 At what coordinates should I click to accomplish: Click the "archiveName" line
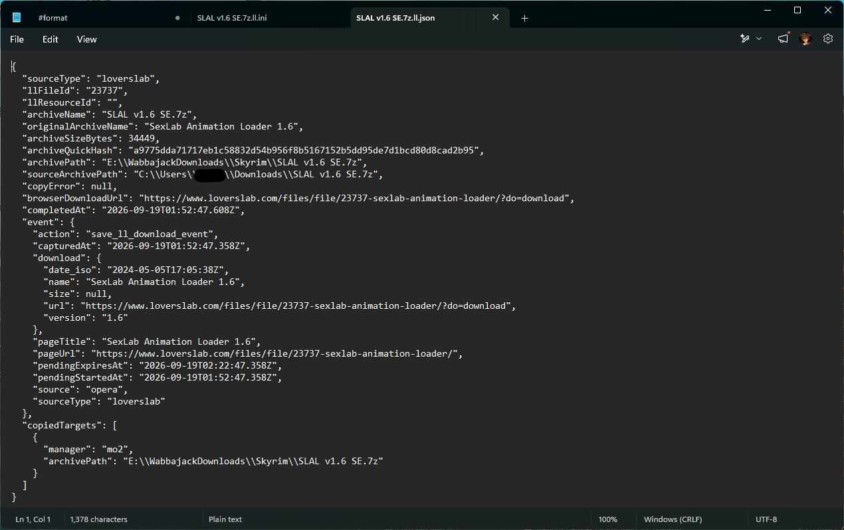[110, 114]
